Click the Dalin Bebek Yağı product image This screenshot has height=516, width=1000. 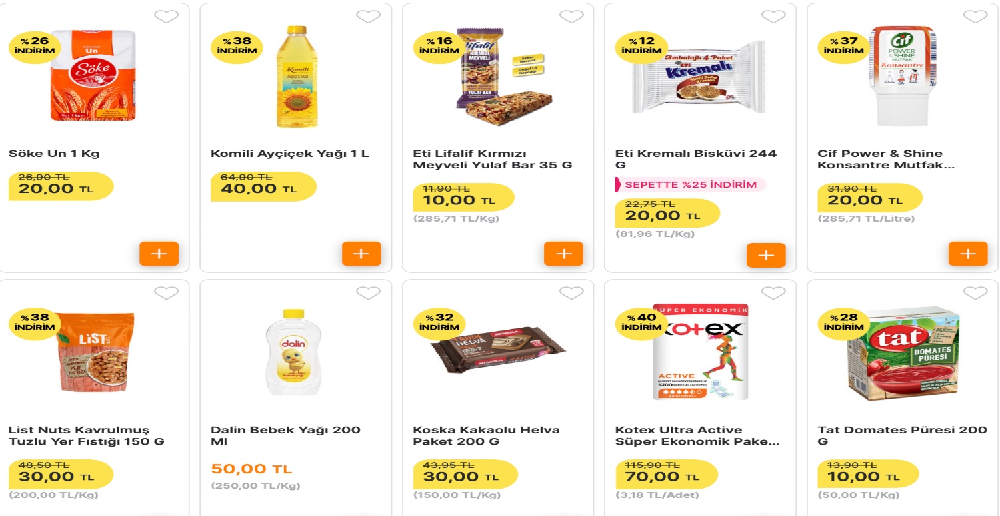tap(295, 352)
